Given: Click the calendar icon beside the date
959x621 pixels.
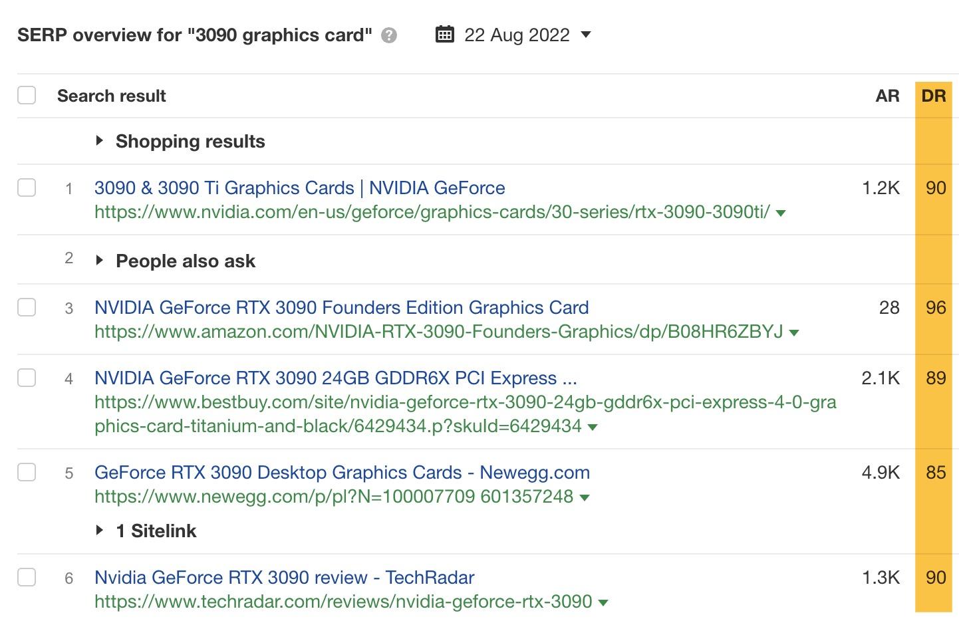Looking at the screenshot, I should tap(444, 35).
